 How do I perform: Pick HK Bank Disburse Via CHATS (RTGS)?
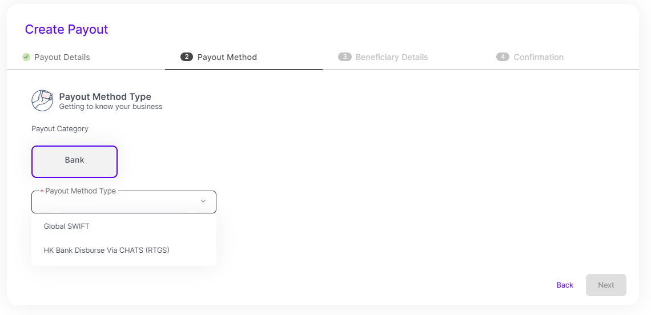107,250
